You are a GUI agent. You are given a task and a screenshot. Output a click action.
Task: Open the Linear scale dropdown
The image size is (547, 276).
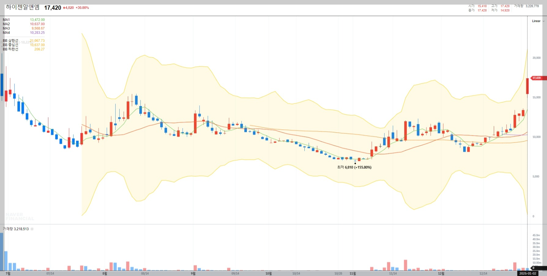[538, 21]
